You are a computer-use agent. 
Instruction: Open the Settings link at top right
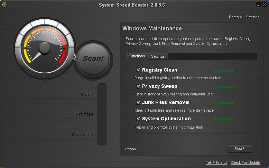click(x=253, y=17)
